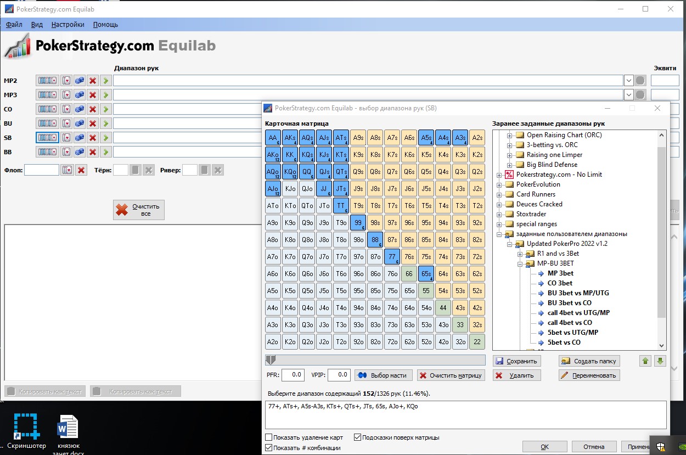Select the MP 3bet preset range

(560, 273)
